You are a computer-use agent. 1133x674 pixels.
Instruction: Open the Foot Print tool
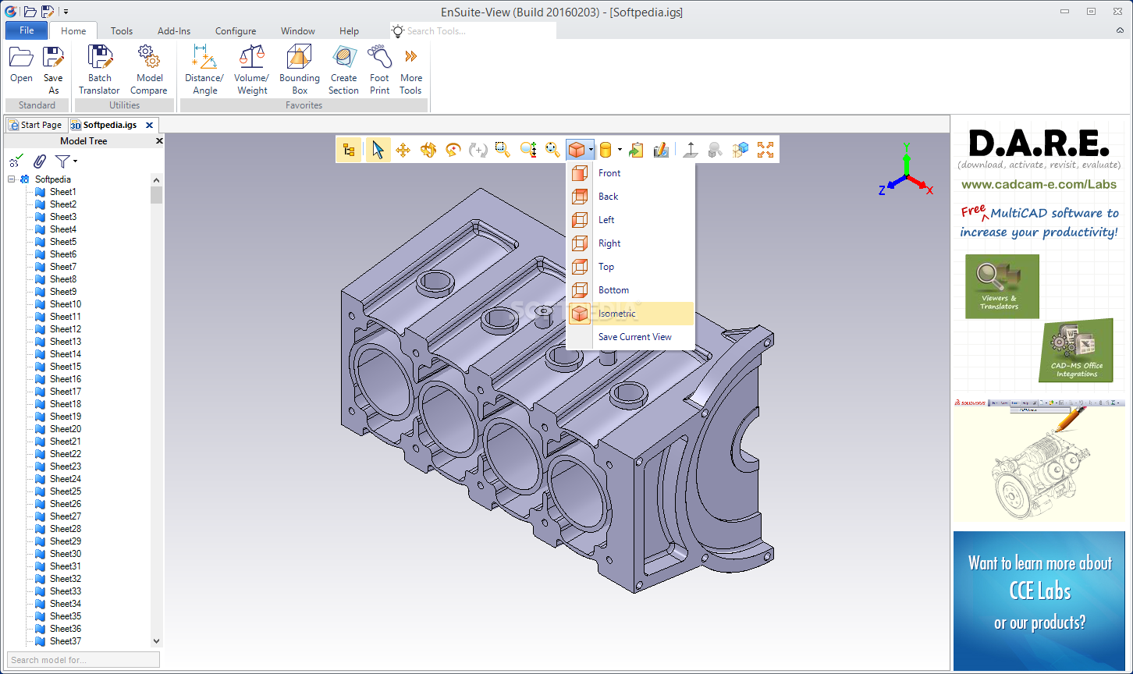click(380, 69)
